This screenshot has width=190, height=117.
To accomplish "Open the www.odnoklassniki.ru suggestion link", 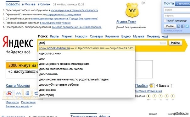I will pos(54,48).
